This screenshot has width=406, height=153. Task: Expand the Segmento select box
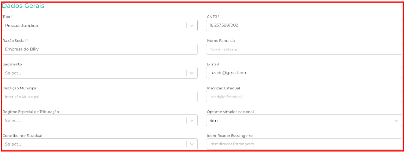pyautogui.click(x=94, y=73)
